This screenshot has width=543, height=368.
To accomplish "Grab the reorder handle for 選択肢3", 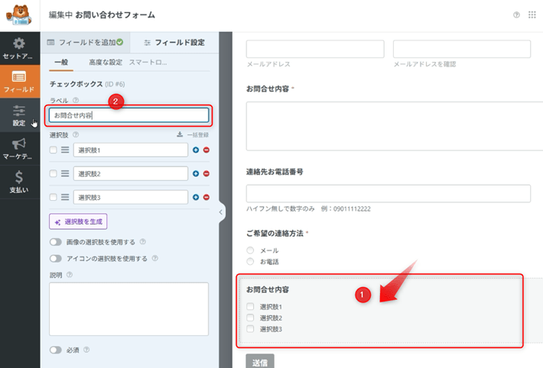I will [x=65, y=197].
